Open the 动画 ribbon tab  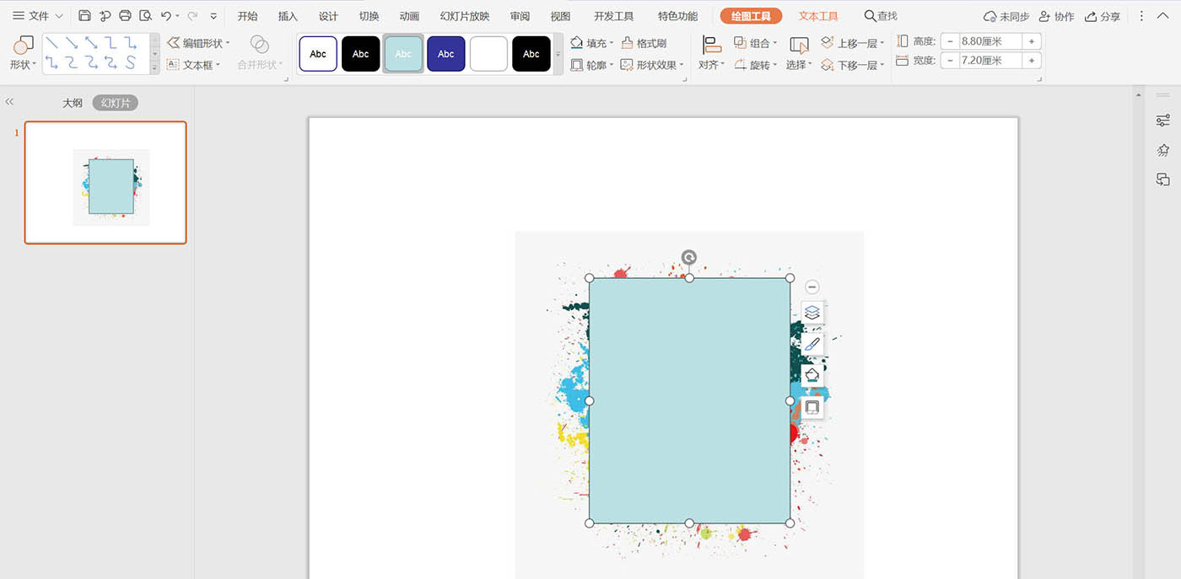[x=409, y=16]
